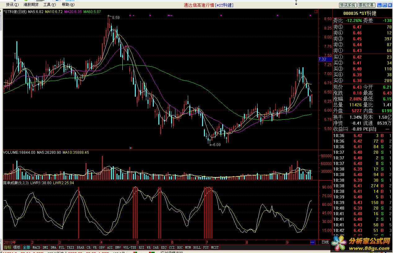Click the 简单威廉(9,3,3) indicator label
The height and width of the screenshot is (253, 393).
point(16,183)
